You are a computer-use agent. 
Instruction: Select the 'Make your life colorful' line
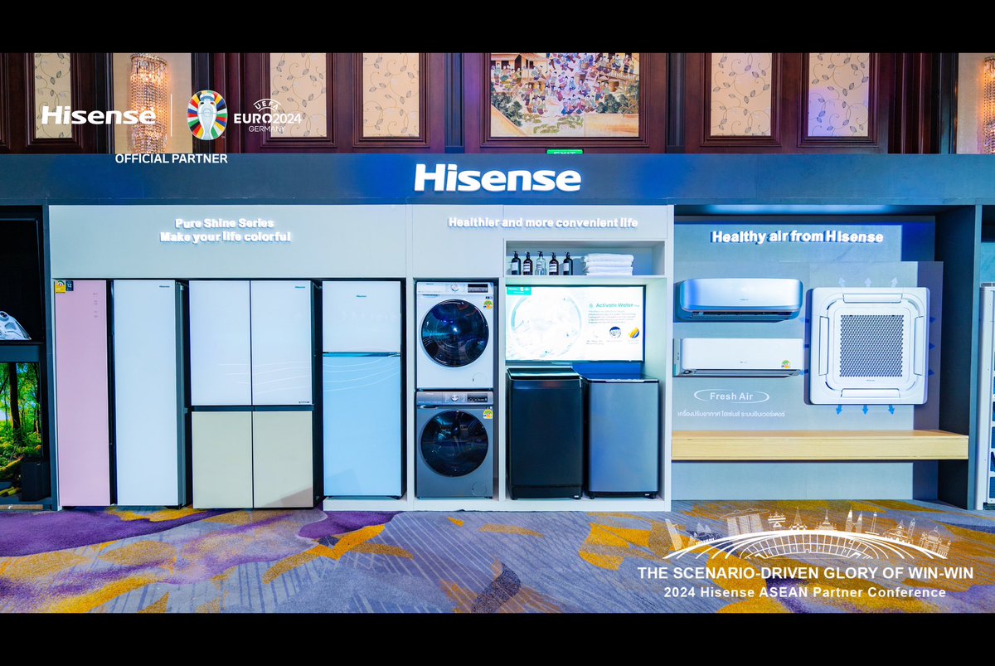226,237
